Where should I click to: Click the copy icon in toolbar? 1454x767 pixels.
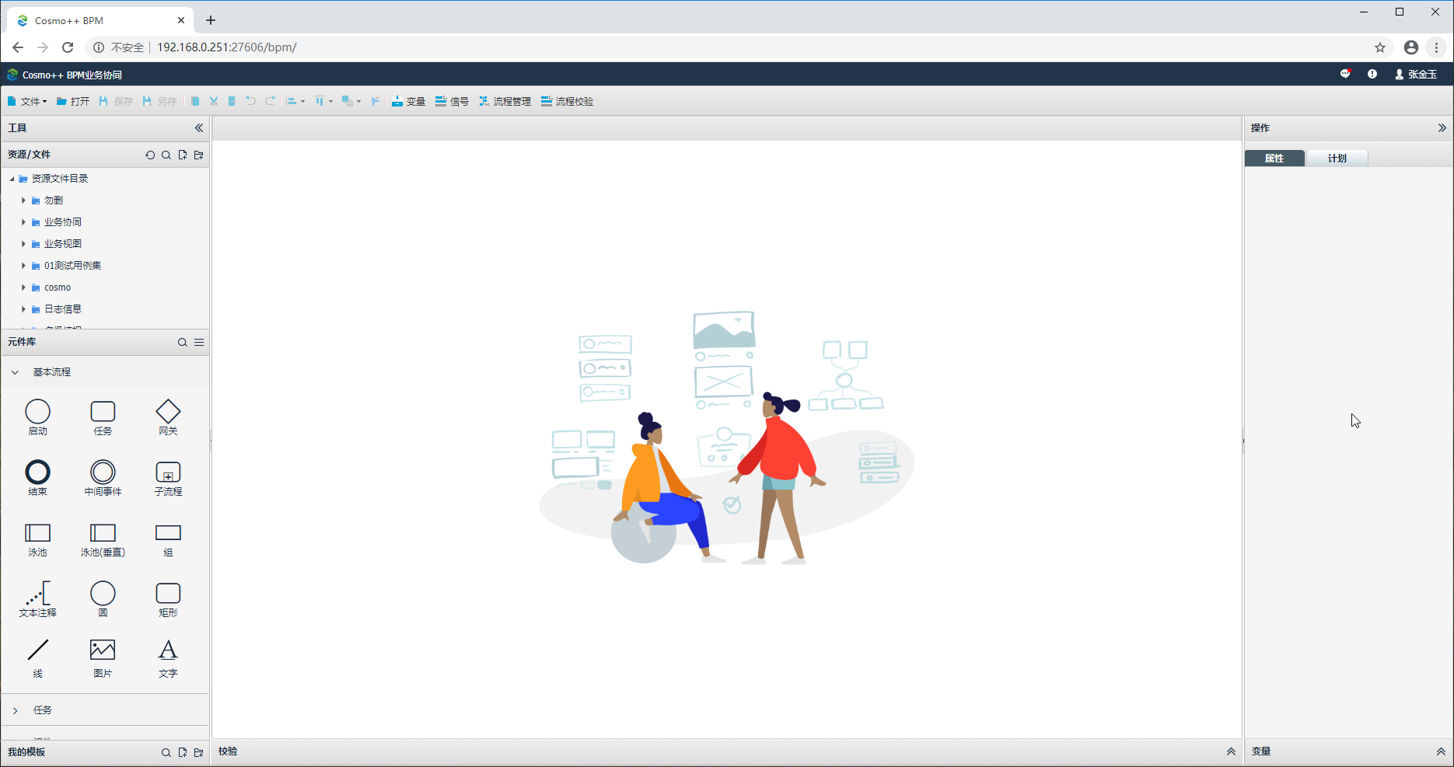click(195, 101)
